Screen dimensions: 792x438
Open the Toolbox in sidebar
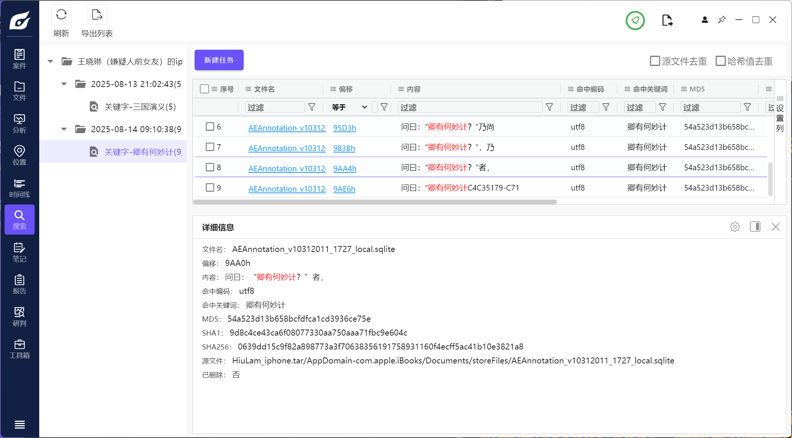coord(19,349)
